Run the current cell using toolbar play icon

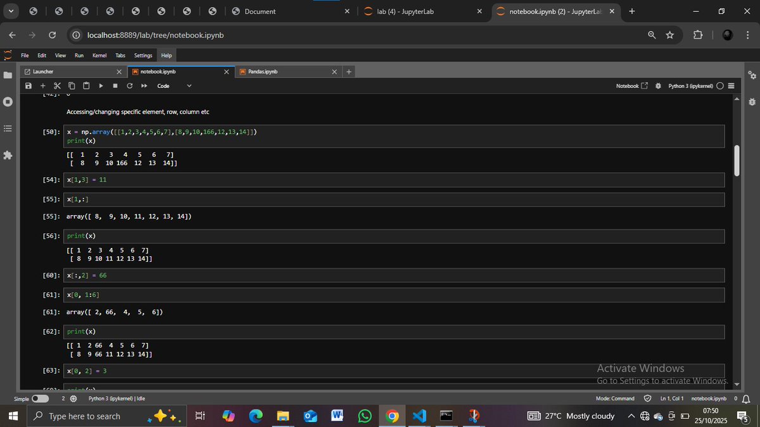click(100, 85)
